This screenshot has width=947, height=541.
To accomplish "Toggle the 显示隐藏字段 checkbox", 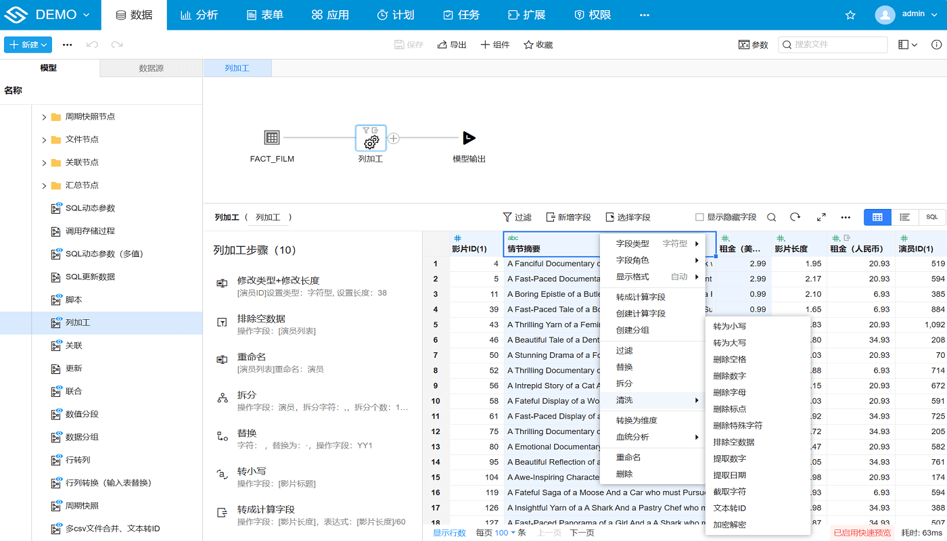I will [700, 217].
